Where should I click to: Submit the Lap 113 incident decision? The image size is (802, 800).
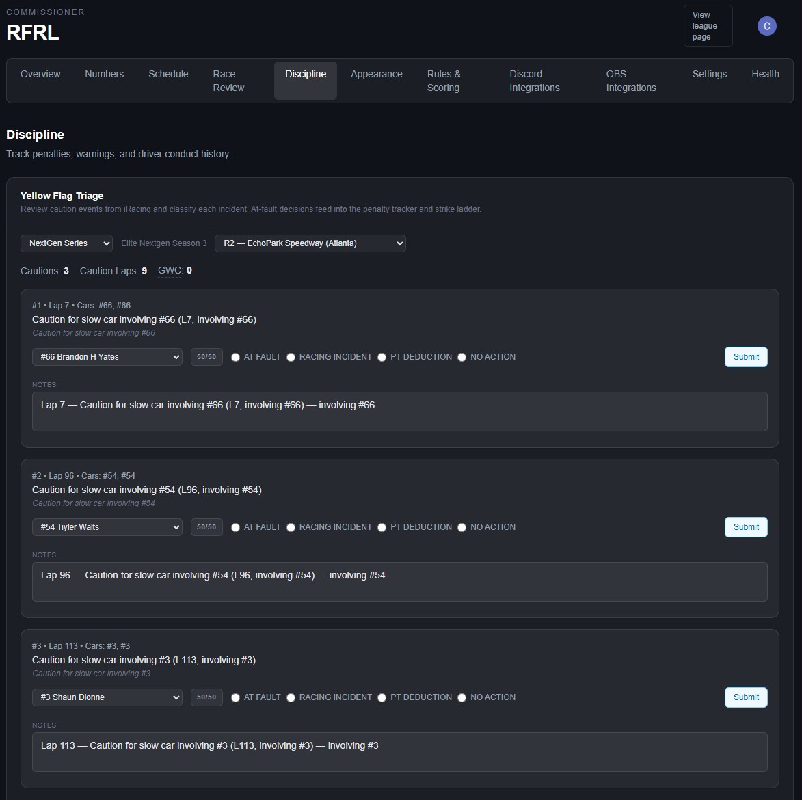click(746, 697)
